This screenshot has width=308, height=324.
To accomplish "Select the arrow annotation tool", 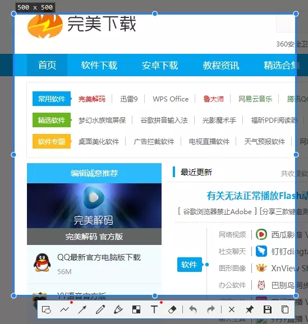I will tap(82, 309).
